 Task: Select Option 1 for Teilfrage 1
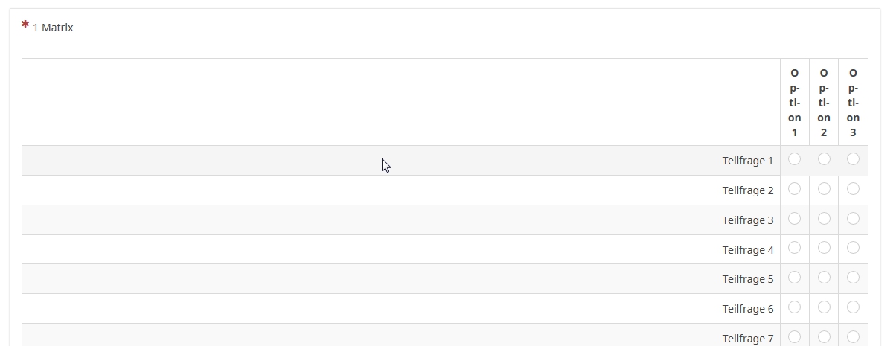pos(794,159)
